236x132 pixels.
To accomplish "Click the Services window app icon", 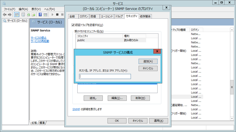I will 4,3.
